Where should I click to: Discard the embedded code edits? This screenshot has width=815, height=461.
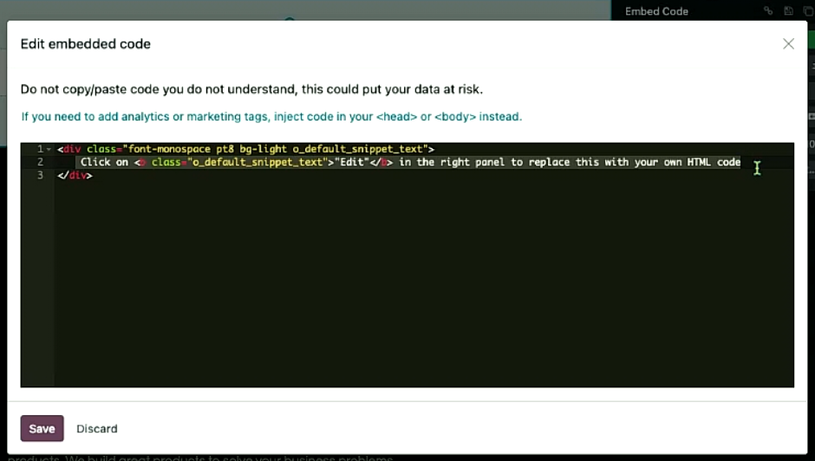pyautogui.click(x=97, y=429)
